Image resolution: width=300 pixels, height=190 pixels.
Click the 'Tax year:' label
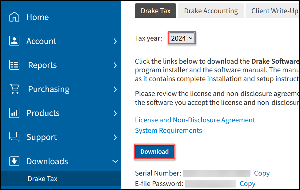tap(149, 38)
